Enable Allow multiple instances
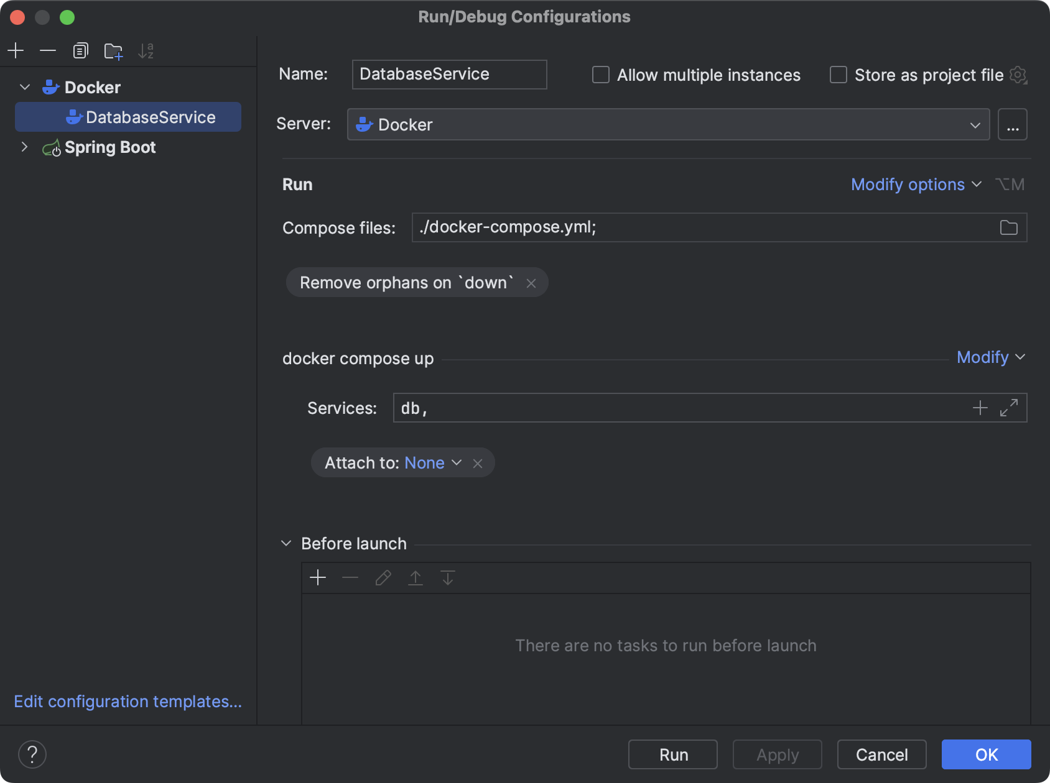 pos(600,75)
